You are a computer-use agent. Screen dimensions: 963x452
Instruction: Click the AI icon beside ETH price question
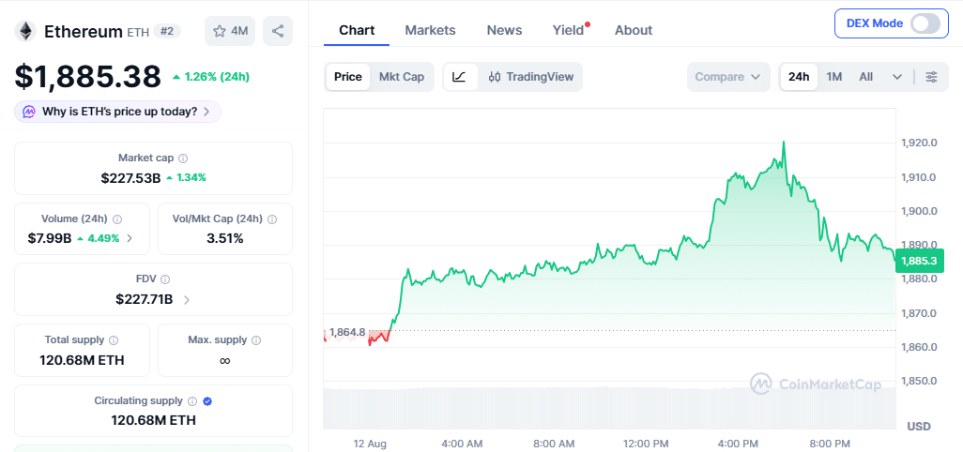click(29, 112)
